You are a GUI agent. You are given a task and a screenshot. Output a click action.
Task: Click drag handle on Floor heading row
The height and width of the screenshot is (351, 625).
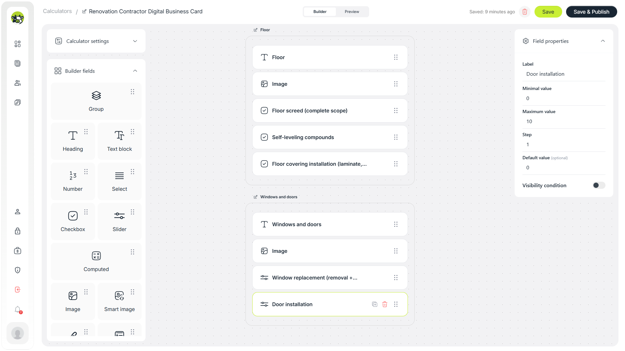(396, 57)
